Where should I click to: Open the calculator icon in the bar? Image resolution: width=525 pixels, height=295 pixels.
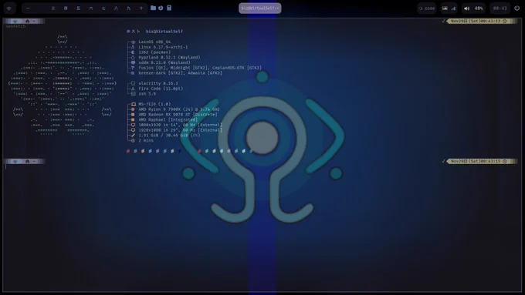(169, 8)
